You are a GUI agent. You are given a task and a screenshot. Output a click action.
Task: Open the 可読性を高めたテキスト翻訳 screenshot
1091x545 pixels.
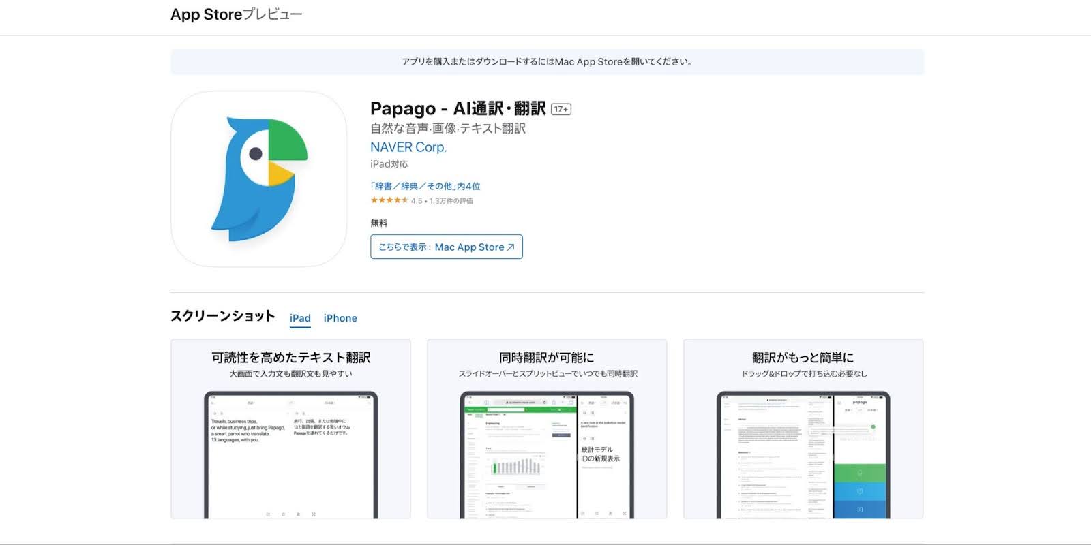(x=290, y=429)
